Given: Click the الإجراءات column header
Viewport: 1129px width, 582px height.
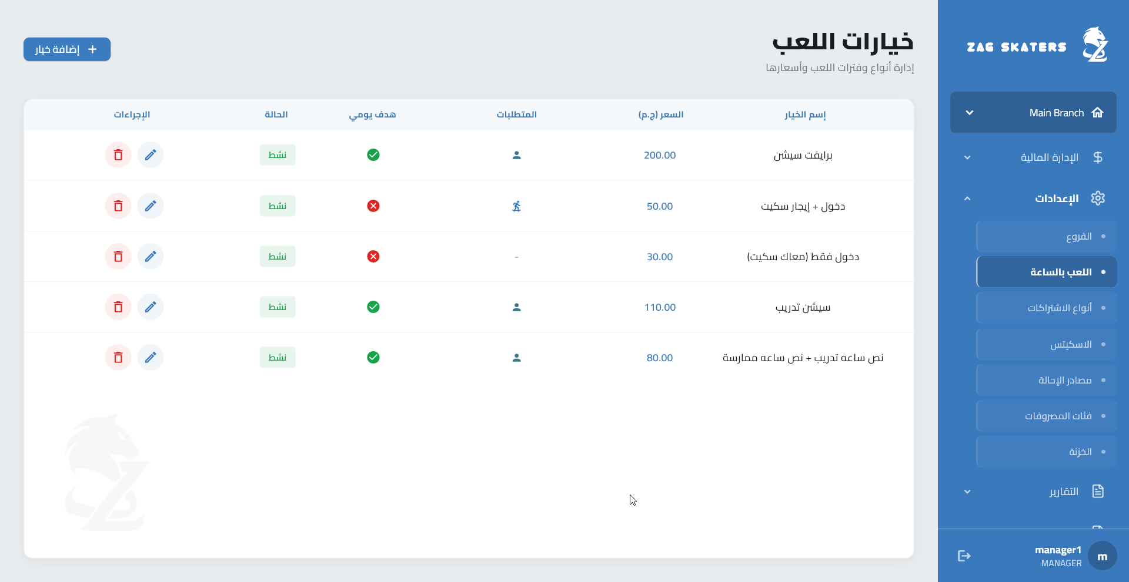Looking at the screenshot, I should pos(132,115).
